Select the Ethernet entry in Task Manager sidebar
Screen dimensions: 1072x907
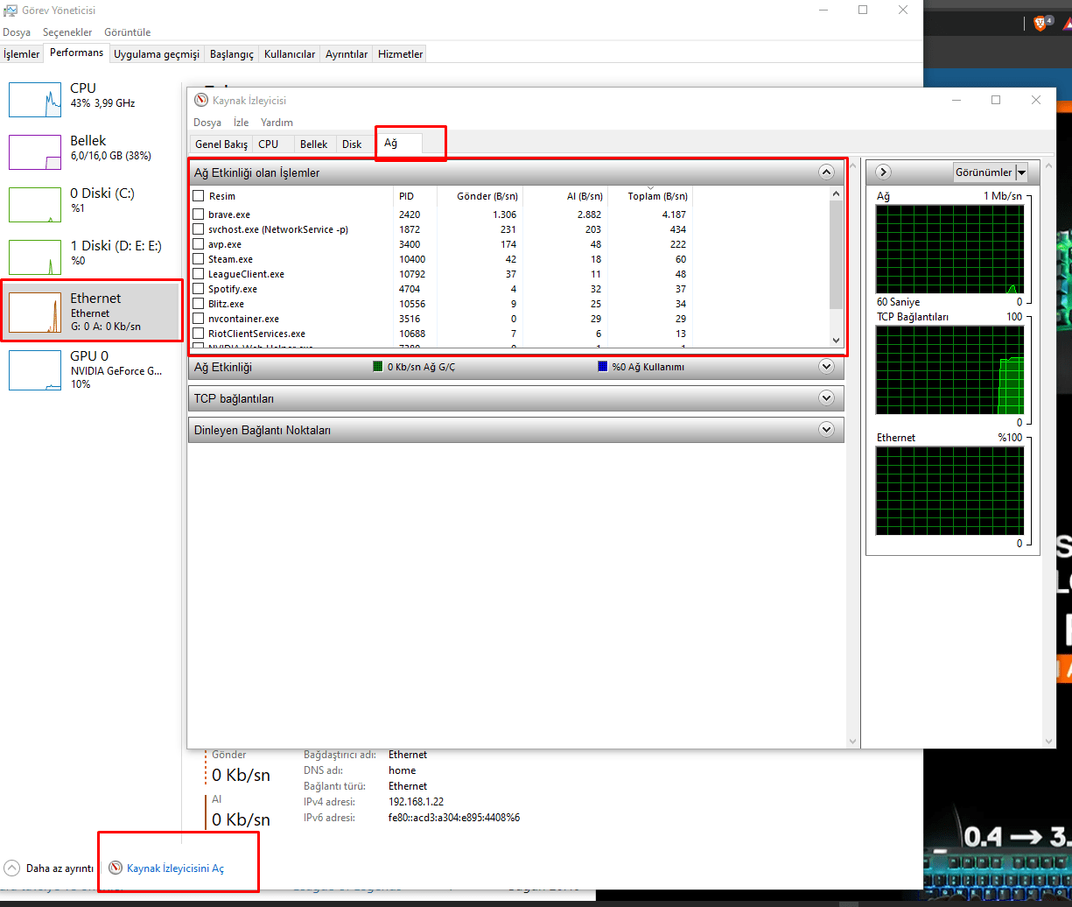[x=93, y=311]
